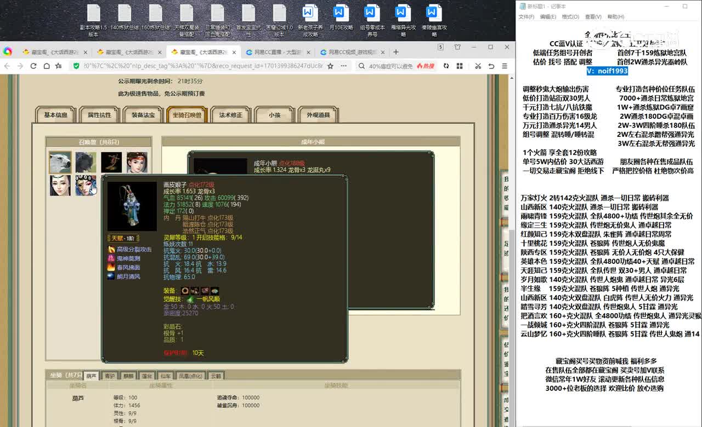702x427 pixels.
Task: Select the dark dancer summon portrait
Action: coord(111,163)
